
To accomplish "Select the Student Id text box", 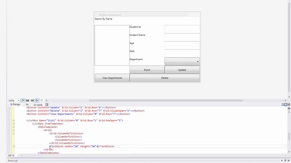I will click(x=182, y=29).
